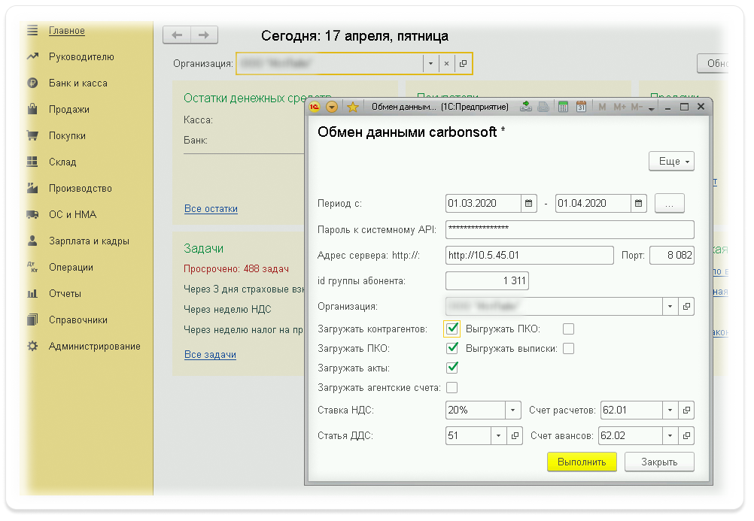Open the Счет авансов record button
Viewport: 754px width, 521px height.
tap(686, 435)
